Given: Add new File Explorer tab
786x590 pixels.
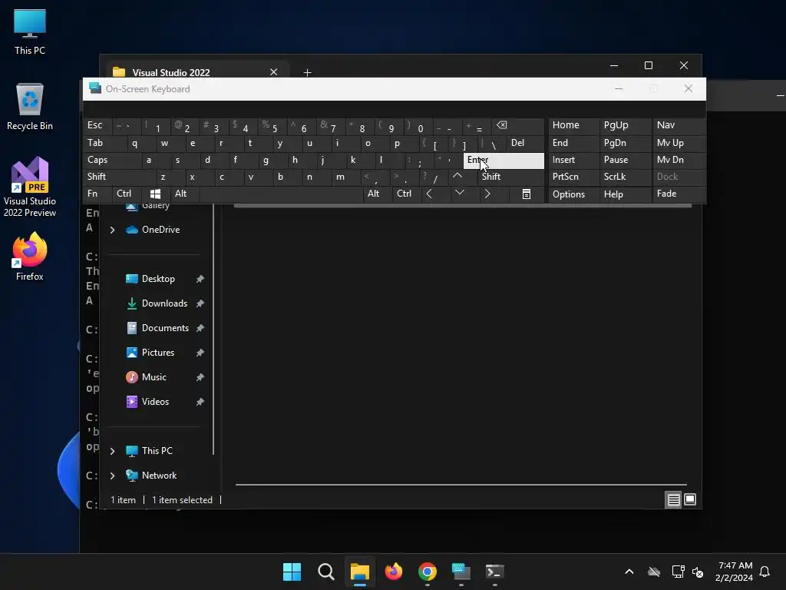Looking at the screenshot, I should [307, 73].
